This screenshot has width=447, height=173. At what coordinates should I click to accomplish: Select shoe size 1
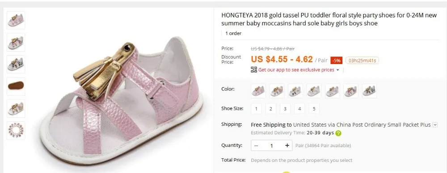pyautogui.click(x=256, y=109)
